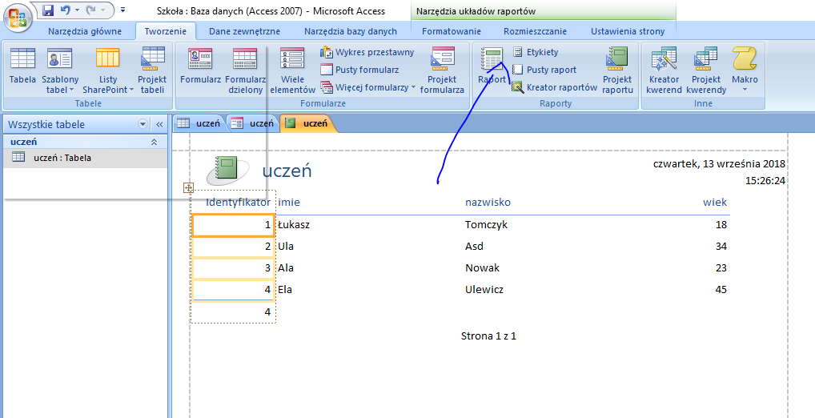Switch to Dane zewnętrzne ribbon tab
Screen dimensions: 815x418
pyautogui.click(x=244, y=31)
